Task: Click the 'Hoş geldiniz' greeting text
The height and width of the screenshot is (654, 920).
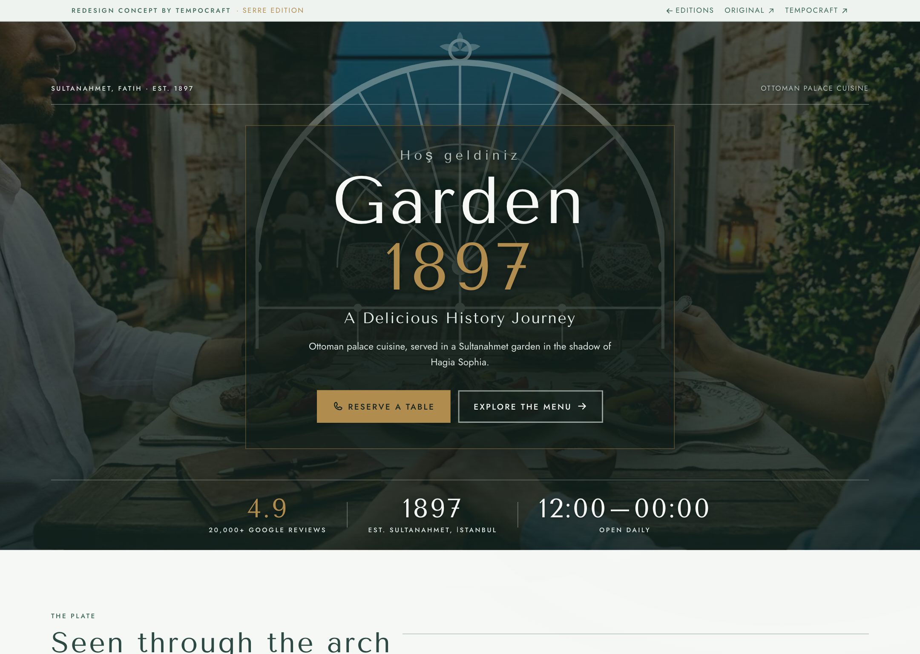Action: (460, 155)
